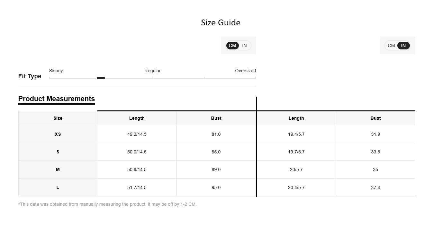Click the Fit Type slider marker
This screenshot has width=433, height=225.
point(101,78)
